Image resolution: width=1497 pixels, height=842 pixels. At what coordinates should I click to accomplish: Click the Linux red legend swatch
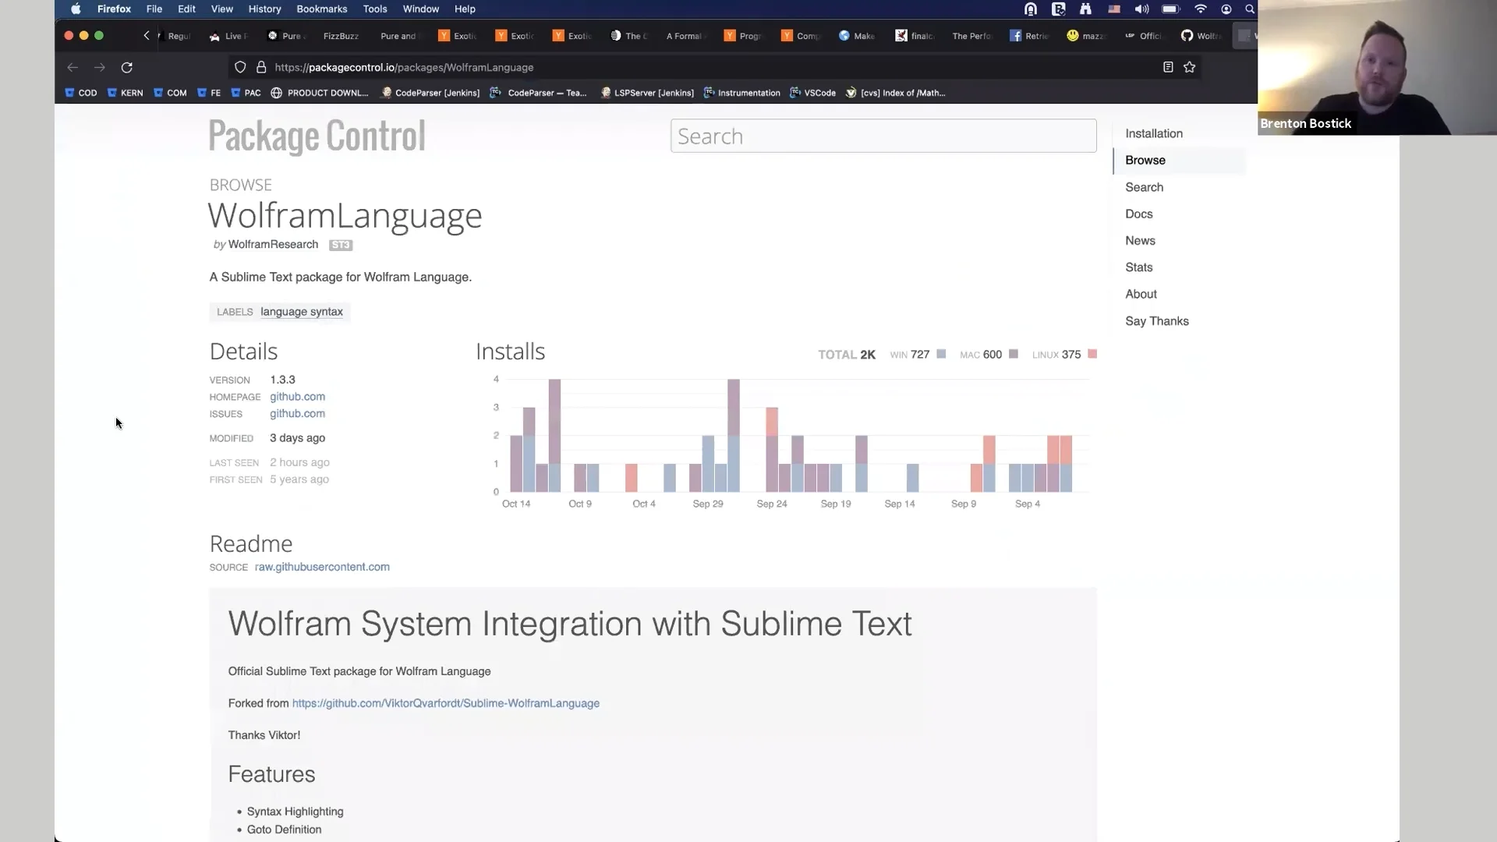(1092, 354)
